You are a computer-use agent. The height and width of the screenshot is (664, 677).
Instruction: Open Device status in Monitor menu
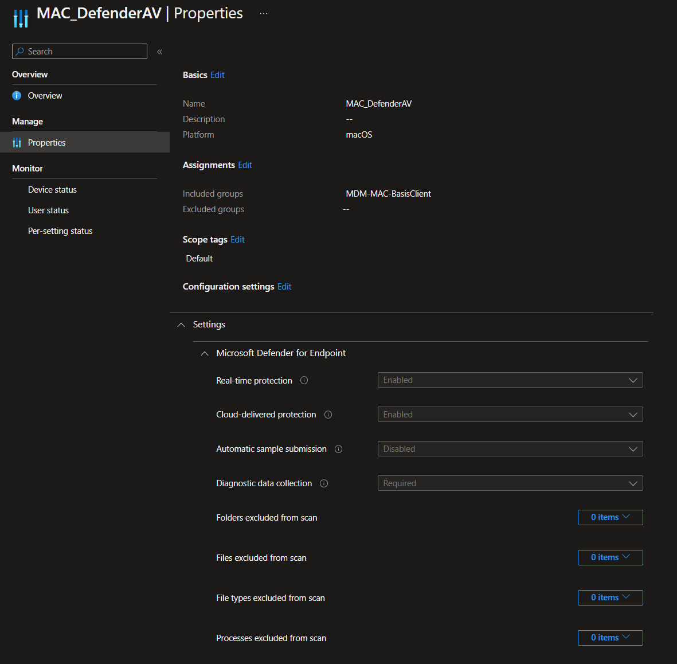[x=52, y=190]
